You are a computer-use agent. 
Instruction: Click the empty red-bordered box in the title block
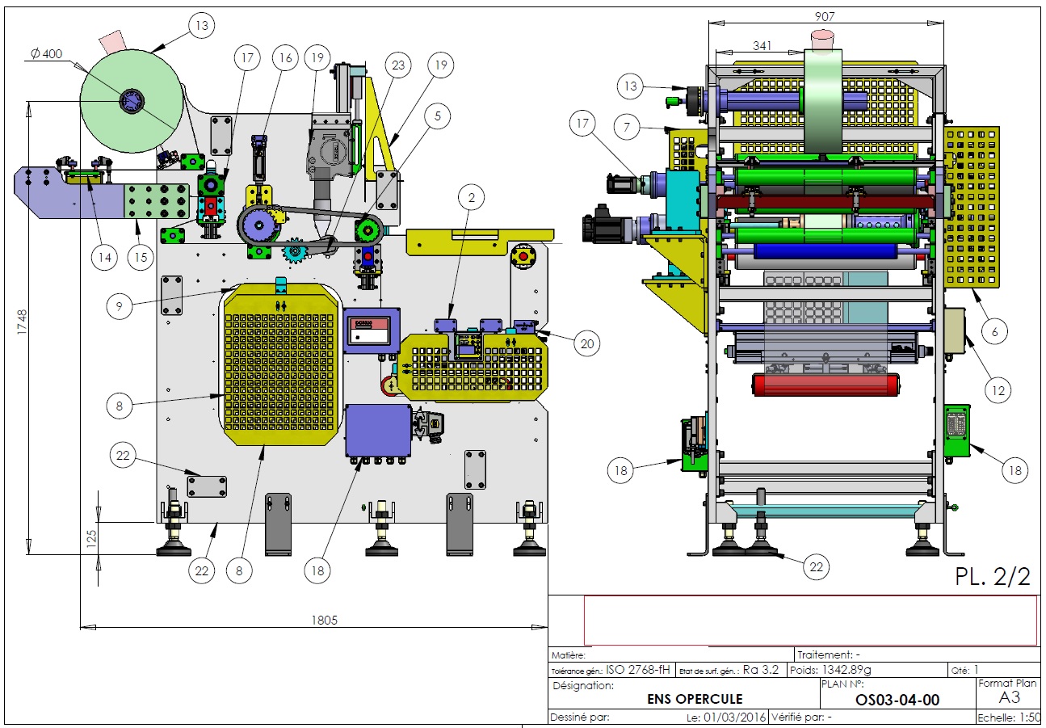click(x=810, y=620)
